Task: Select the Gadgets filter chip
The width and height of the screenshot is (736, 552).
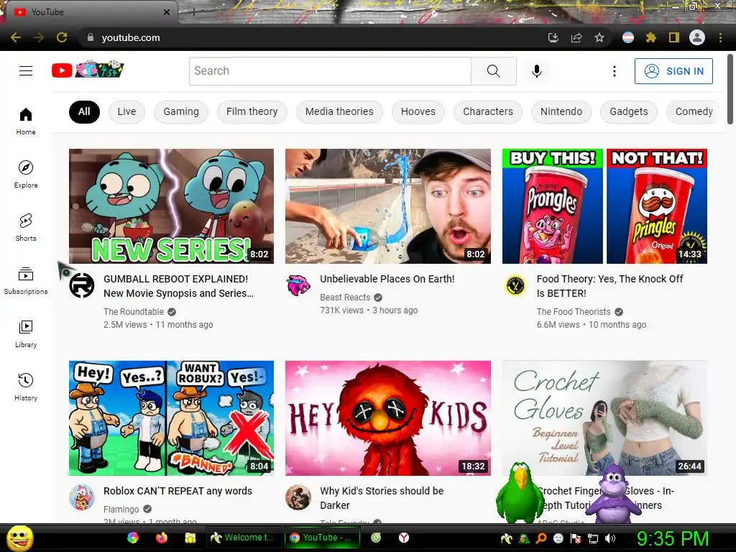Action: 629,111
